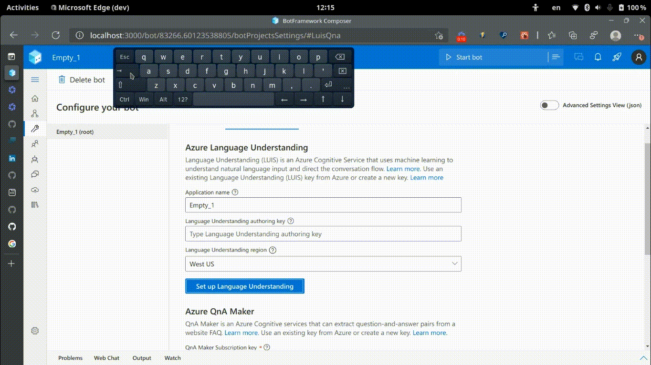Click Set up Language Understanding button

click(245, 286)
